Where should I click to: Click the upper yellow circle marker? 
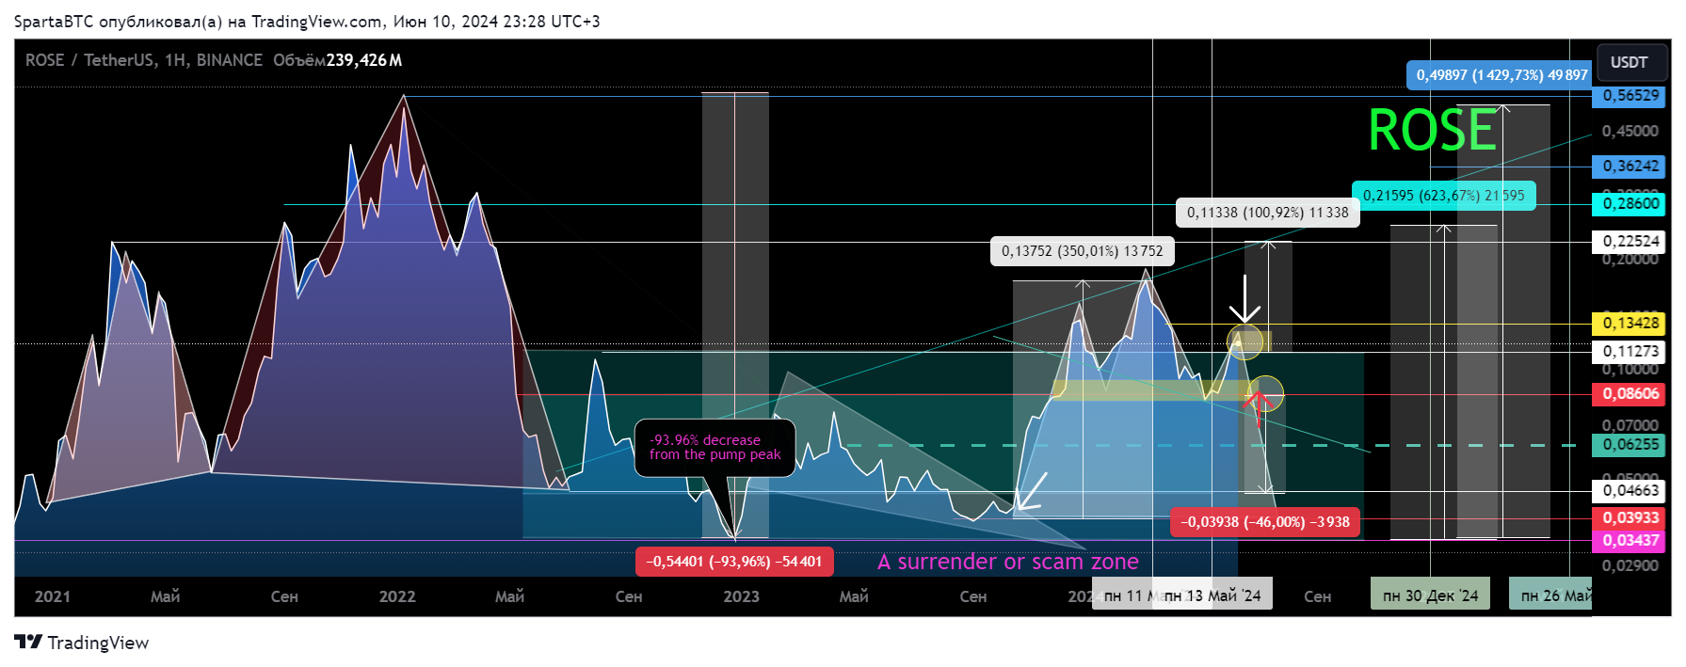point(1244,341)
